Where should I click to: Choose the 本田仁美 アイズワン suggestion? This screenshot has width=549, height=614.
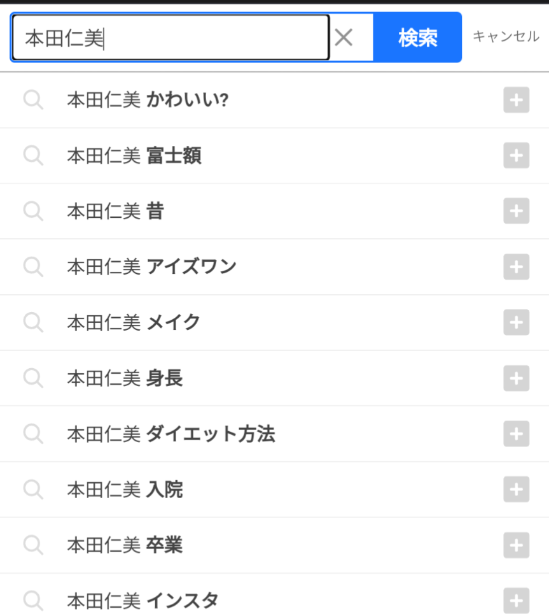pos(151,266)
